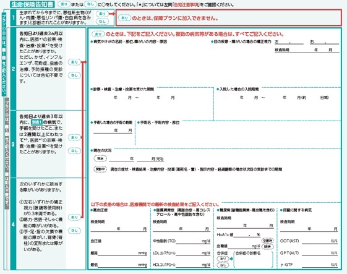This screenshot has height=274, width=347.
Task: Select the 完治 status oval
Action: pyautogui.click(x=100, y=159)
